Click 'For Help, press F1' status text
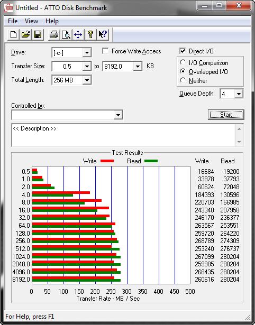The width and height of the screenshot is (255, 325). (x=30, y=317)
